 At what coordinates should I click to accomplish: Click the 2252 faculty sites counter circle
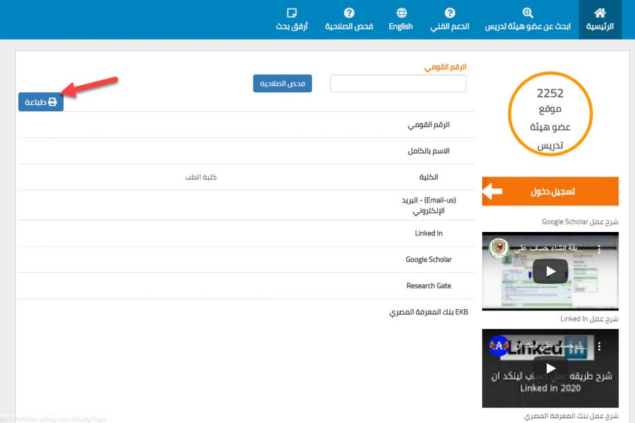click(x=550, y=118)
